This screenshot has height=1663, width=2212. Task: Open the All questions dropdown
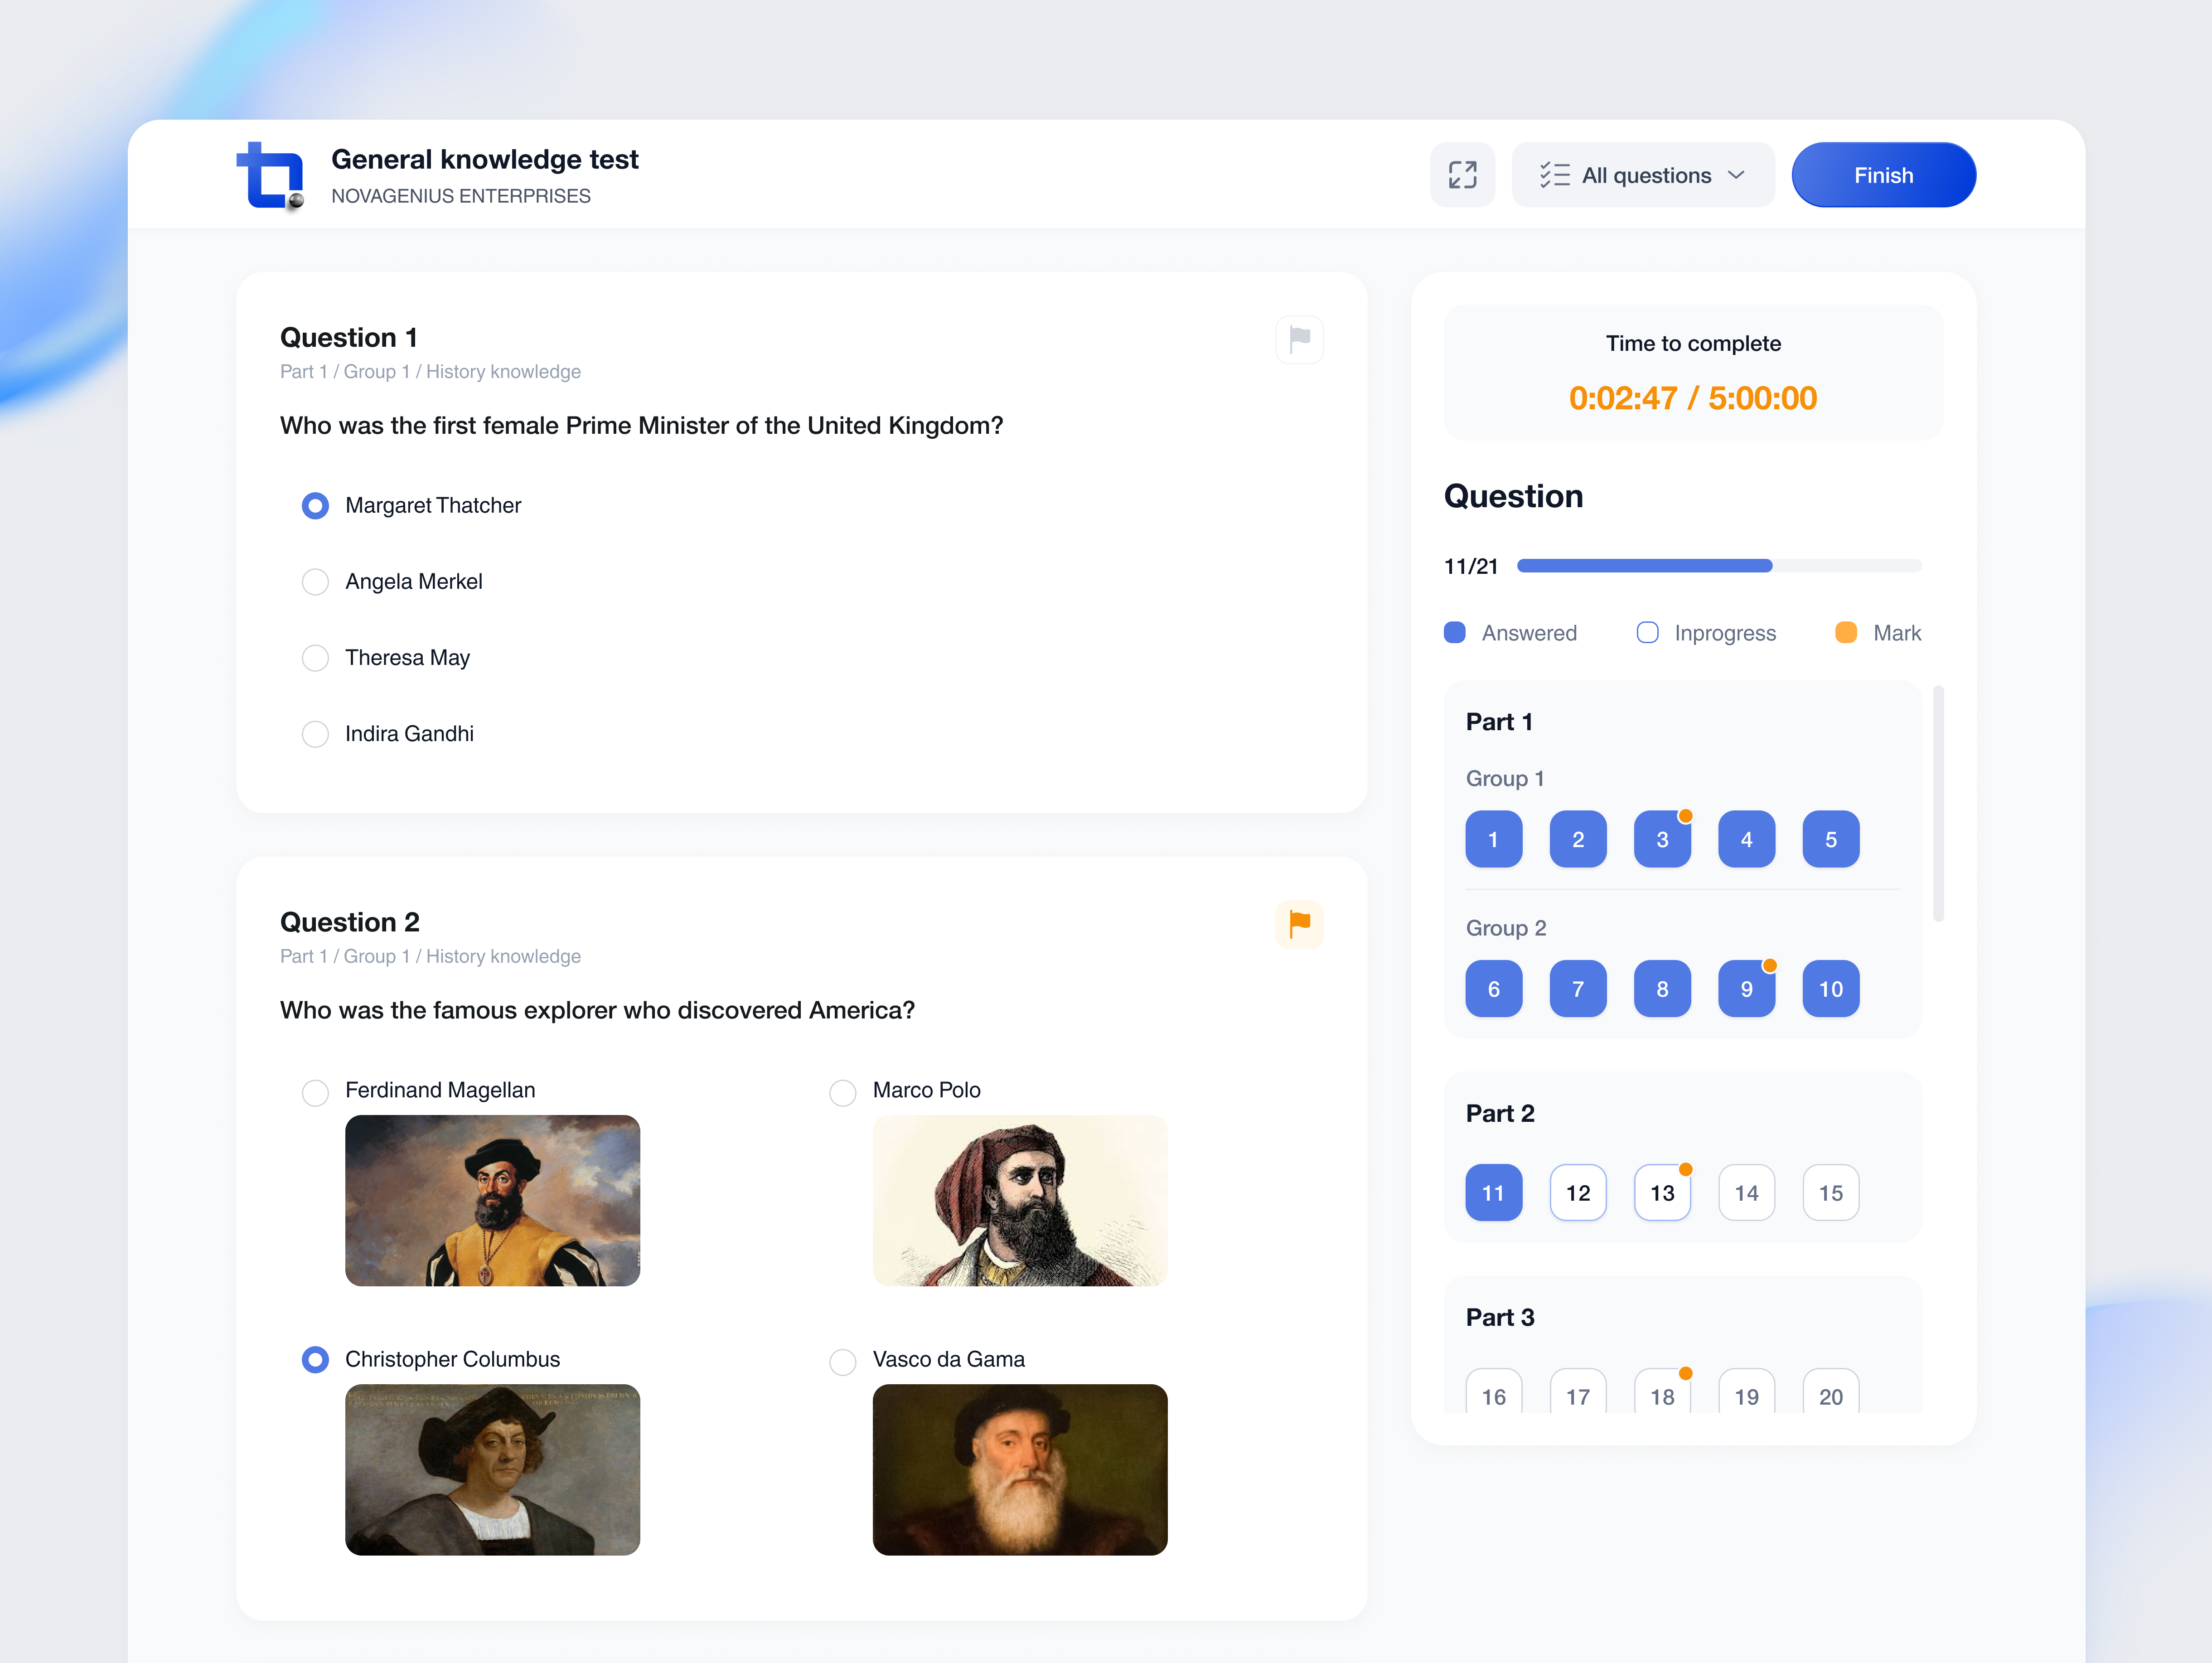1643,175
